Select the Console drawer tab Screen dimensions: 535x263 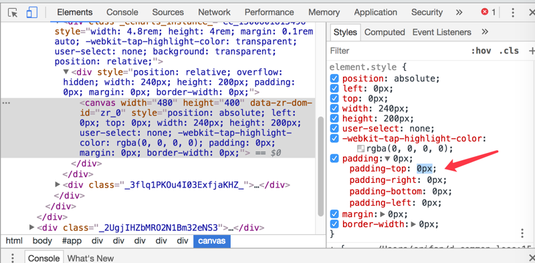(x=44, y=258)
